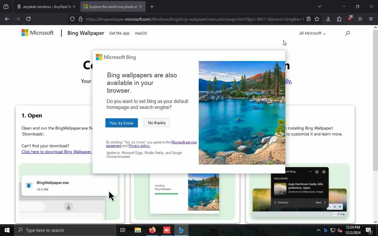378x236 pixels.
Task: Click the muted volume tray icon
Action: coord(340,230)
